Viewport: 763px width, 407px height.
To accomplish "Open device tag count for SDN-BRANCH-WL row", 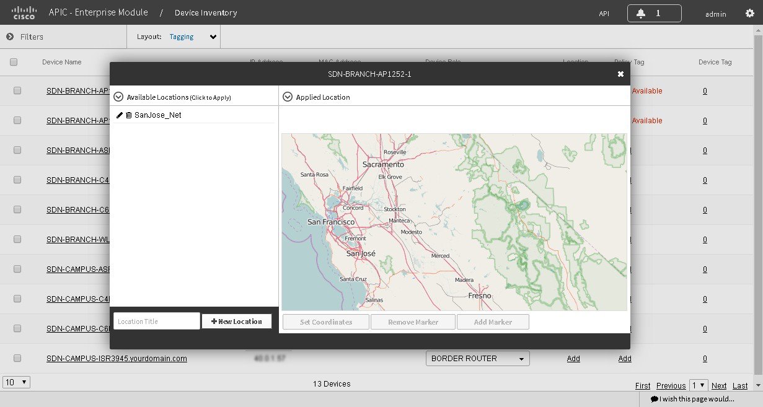I will coord(705,239).
